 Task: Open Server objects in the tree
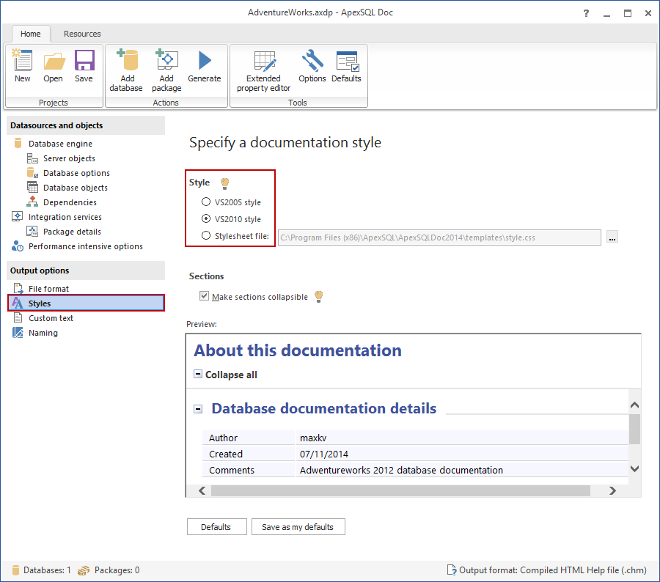click(x=69, y=158)
